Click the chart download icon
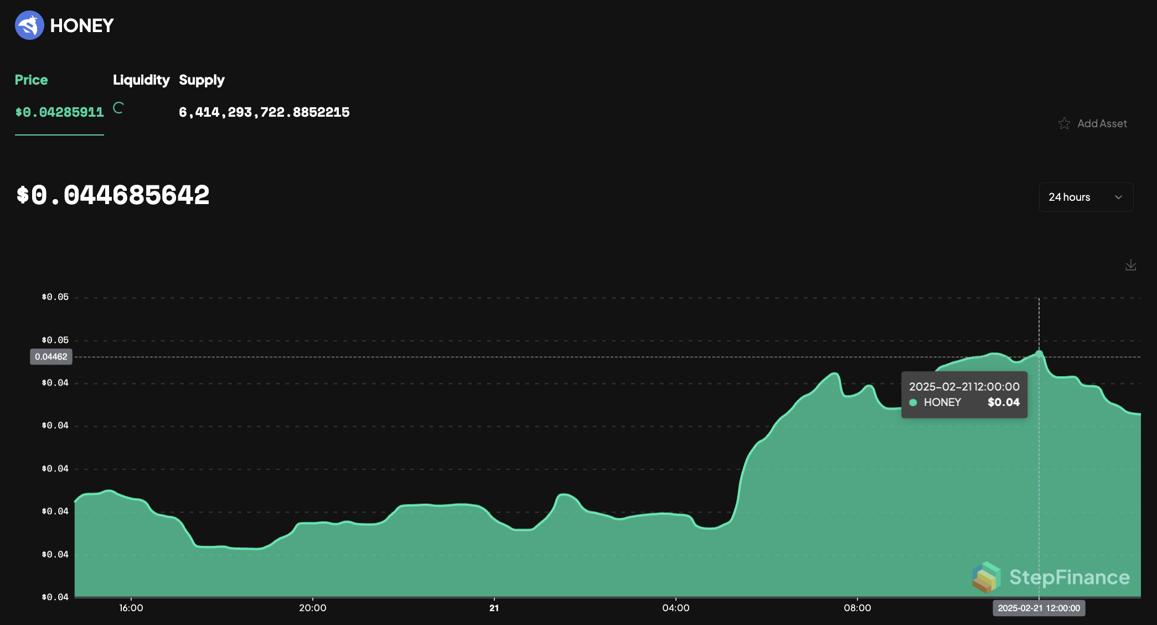The width and height of the screenshot is (1157, 625). coord(1131,265)
